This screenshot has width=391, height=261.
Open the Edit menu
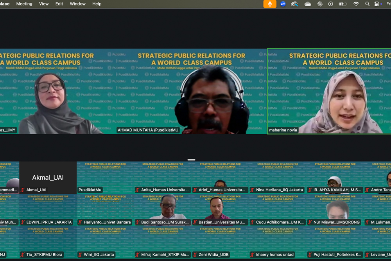(59, 4)
